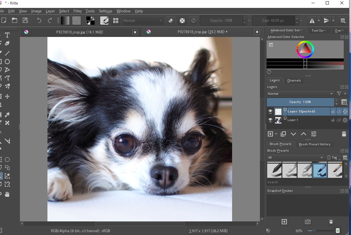Undo the last action

(x=39, y=20)
